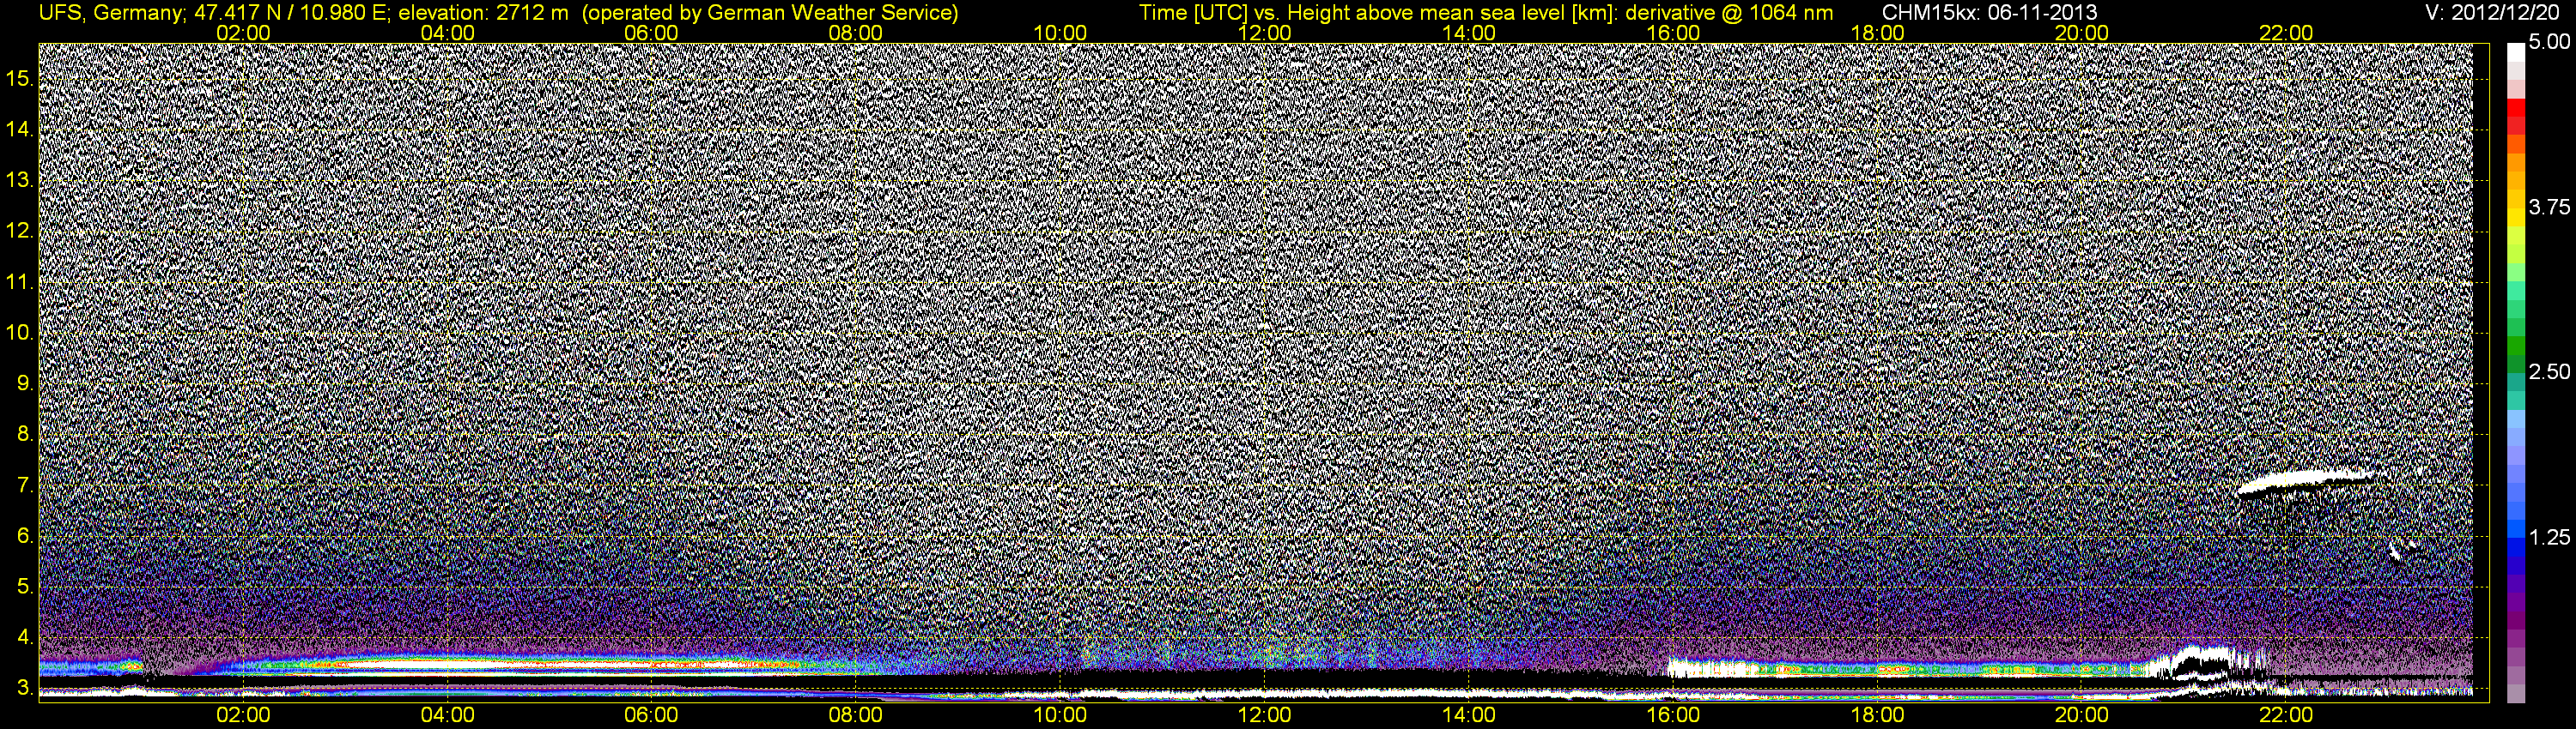
Task: Click the "5.00" color scale value
Action: [2549, 42]
